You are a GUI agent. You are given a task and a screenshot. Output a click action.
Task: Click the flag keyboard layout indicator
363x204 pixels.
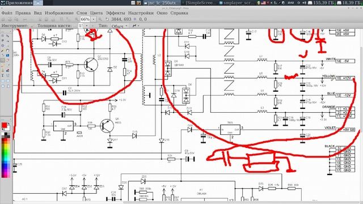263,3
